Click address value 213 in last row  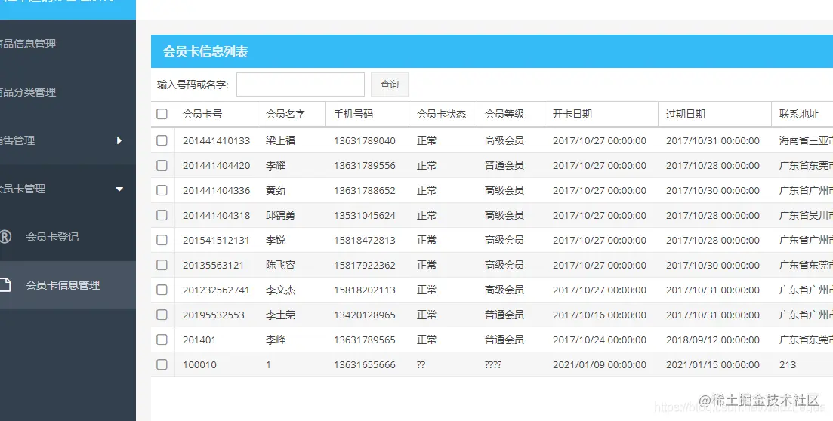(x=788, y=365)
